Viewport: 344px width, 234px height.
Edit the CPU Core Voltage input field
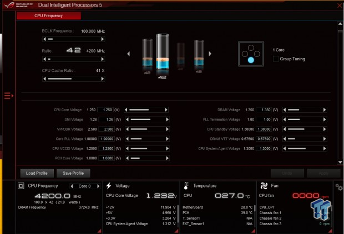pyautogui.click(x=105, y=110)
